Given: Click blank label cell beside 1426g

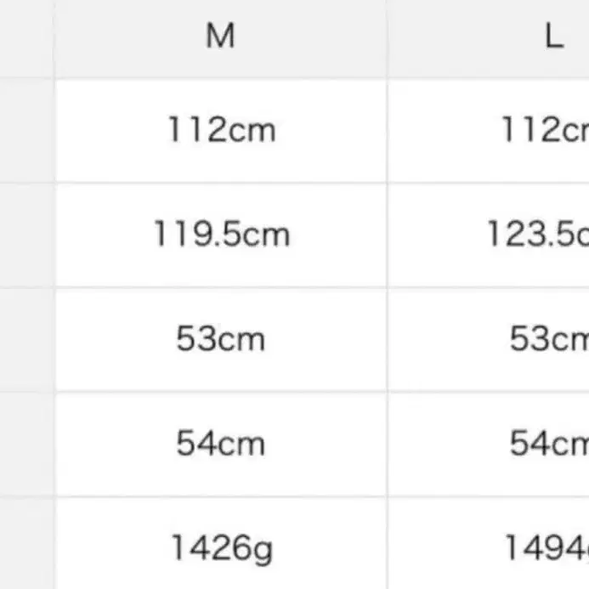Looking at the screenshot, I should (x=26, y=548).
